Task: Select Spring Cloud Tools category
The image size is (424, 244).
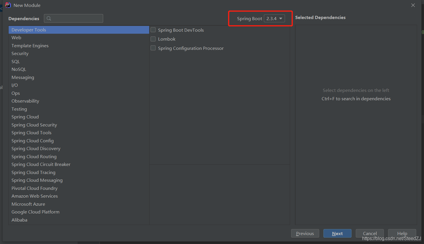Action: [x=79, y=133]
